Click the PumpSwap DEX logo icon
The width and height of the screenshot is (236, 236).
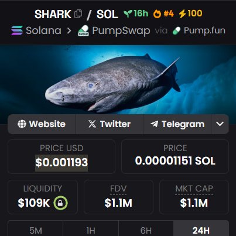(x=84, y=30)
